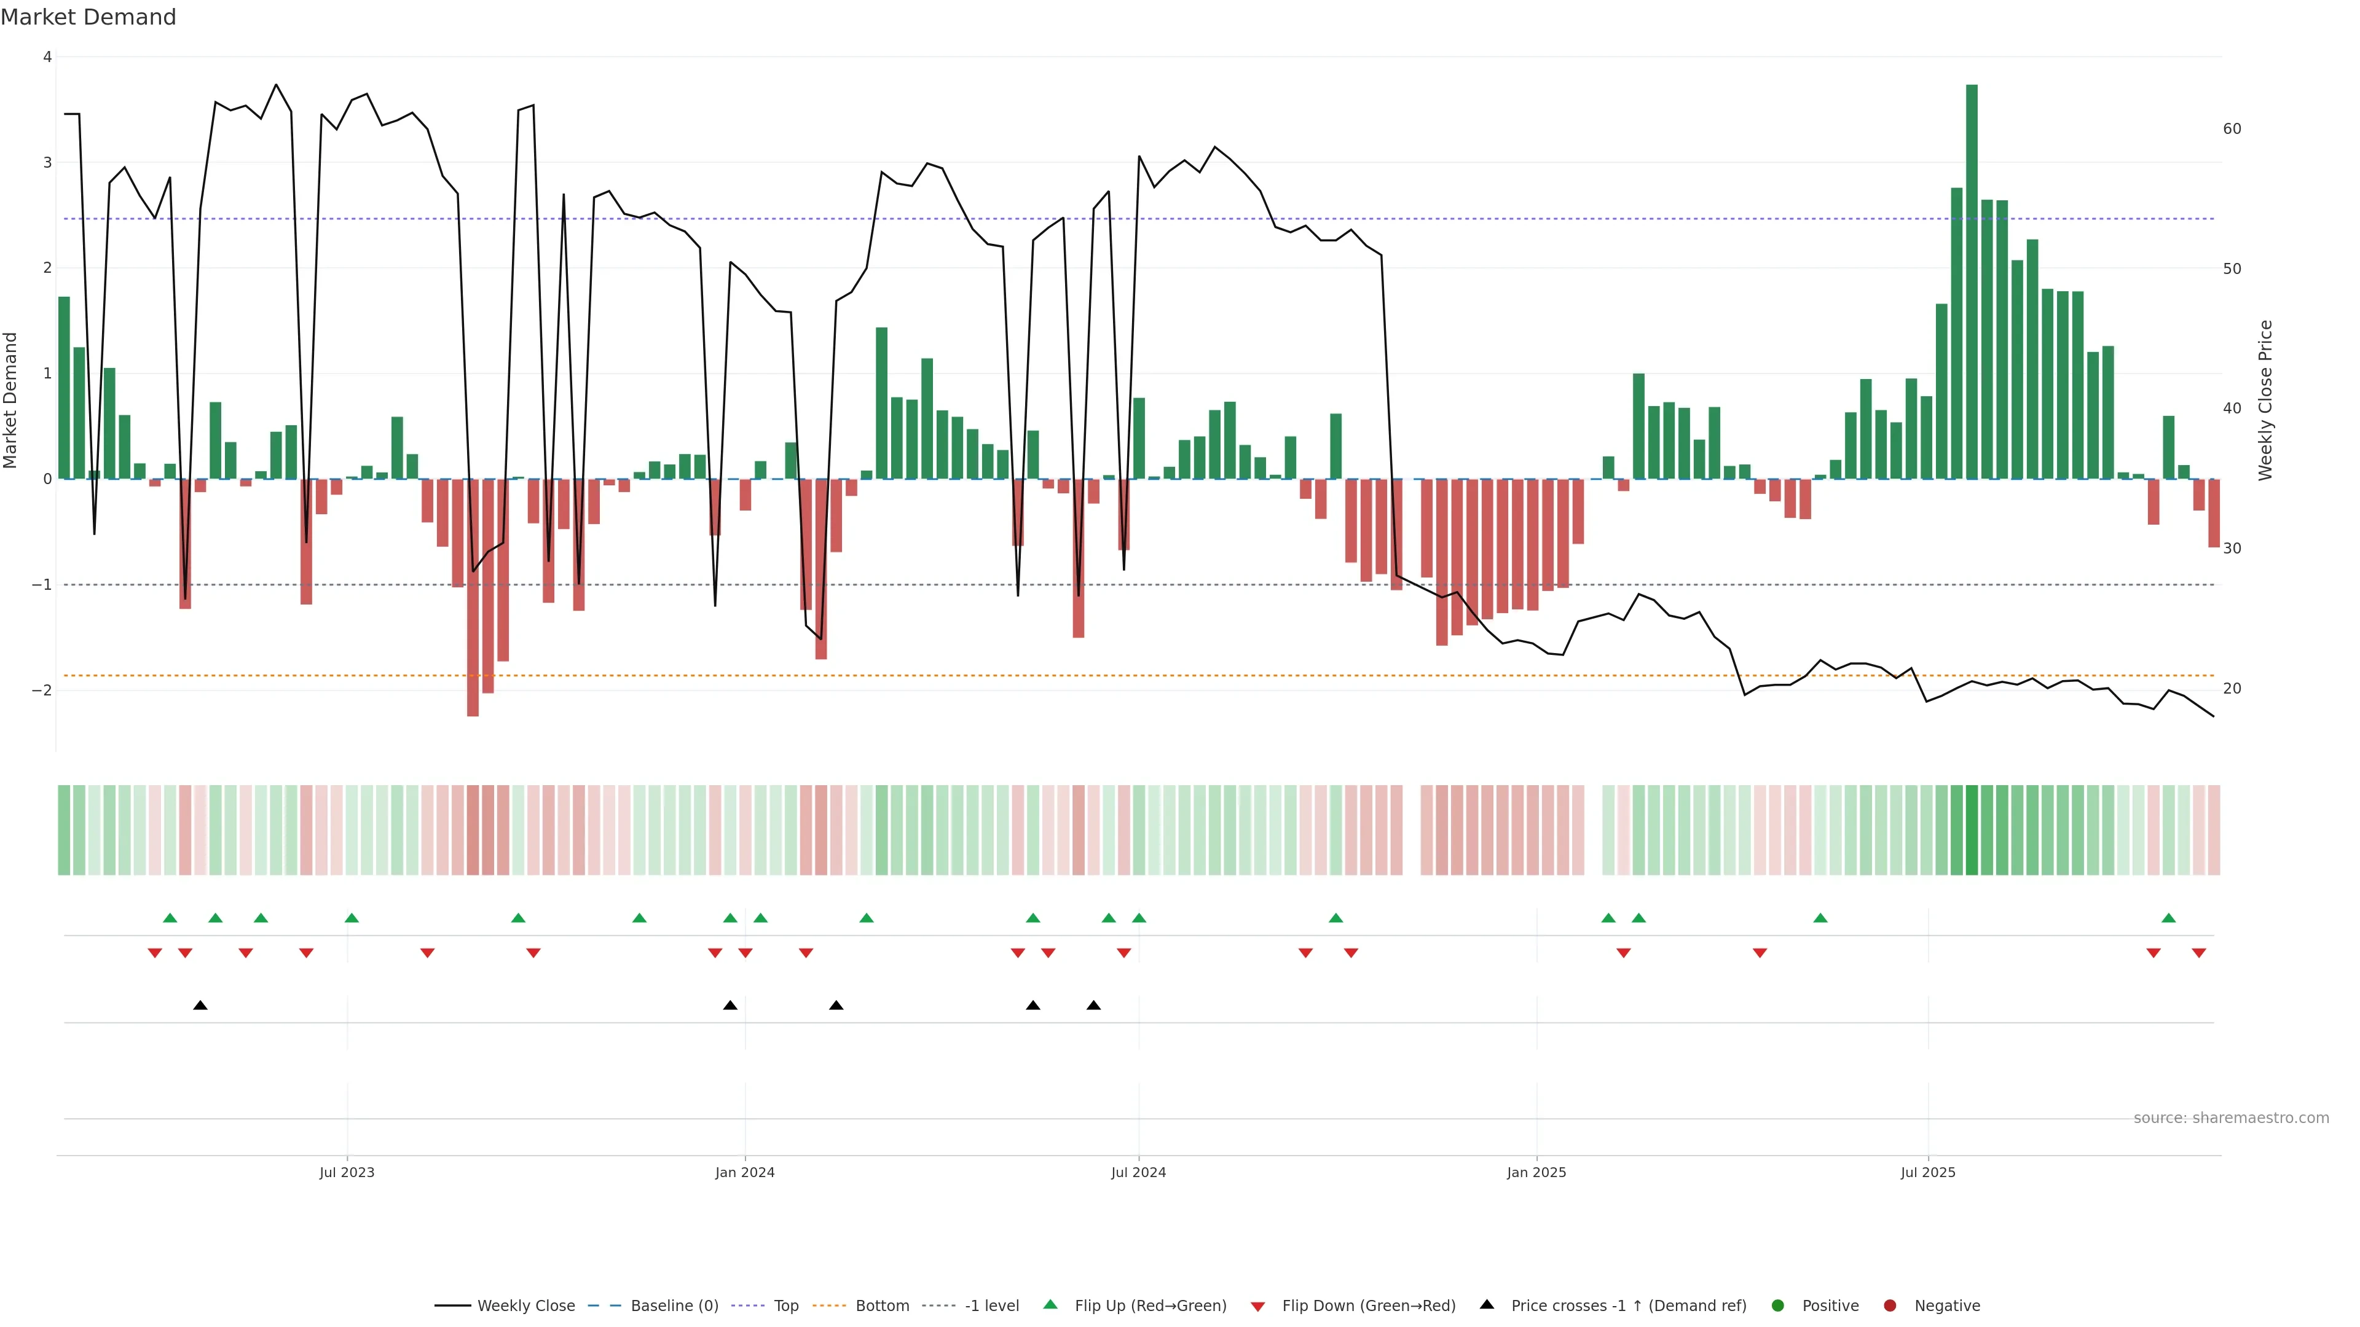Click the rightmost red Flip Down marker in the chart
This screenshot has width=2360, height=1327.
2199,953
